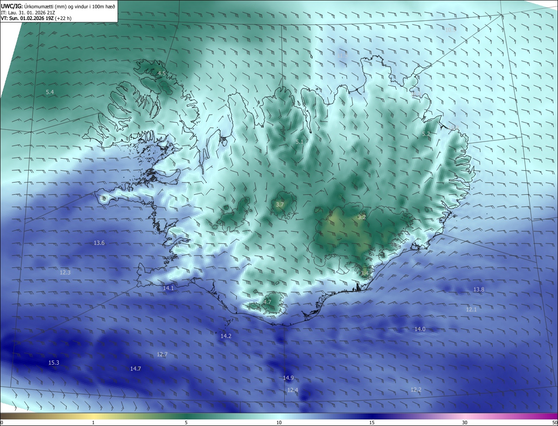
Task: Click the colorbar tick label 0
Action: 2,423
